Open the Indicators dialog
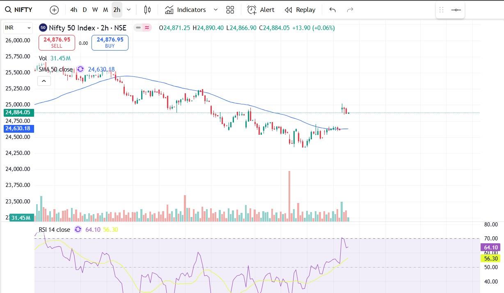The height and width of the screenshot is (293, 504). tap(186, 9)
